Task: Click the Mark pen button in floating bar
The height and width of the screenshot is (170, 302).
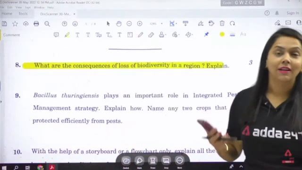Action: point(140,161)
